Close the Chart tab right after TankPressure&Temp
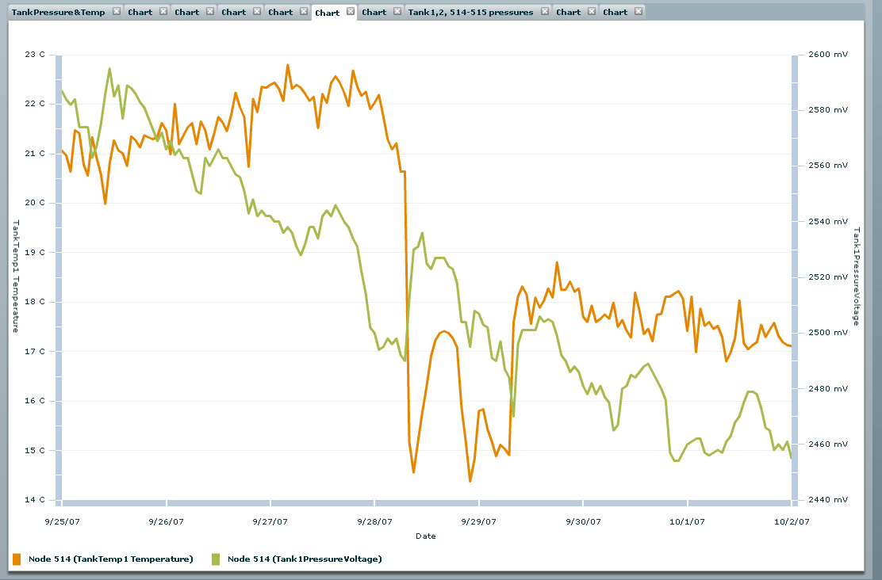This screenshot has width=882, height=580. click(163, 12)
